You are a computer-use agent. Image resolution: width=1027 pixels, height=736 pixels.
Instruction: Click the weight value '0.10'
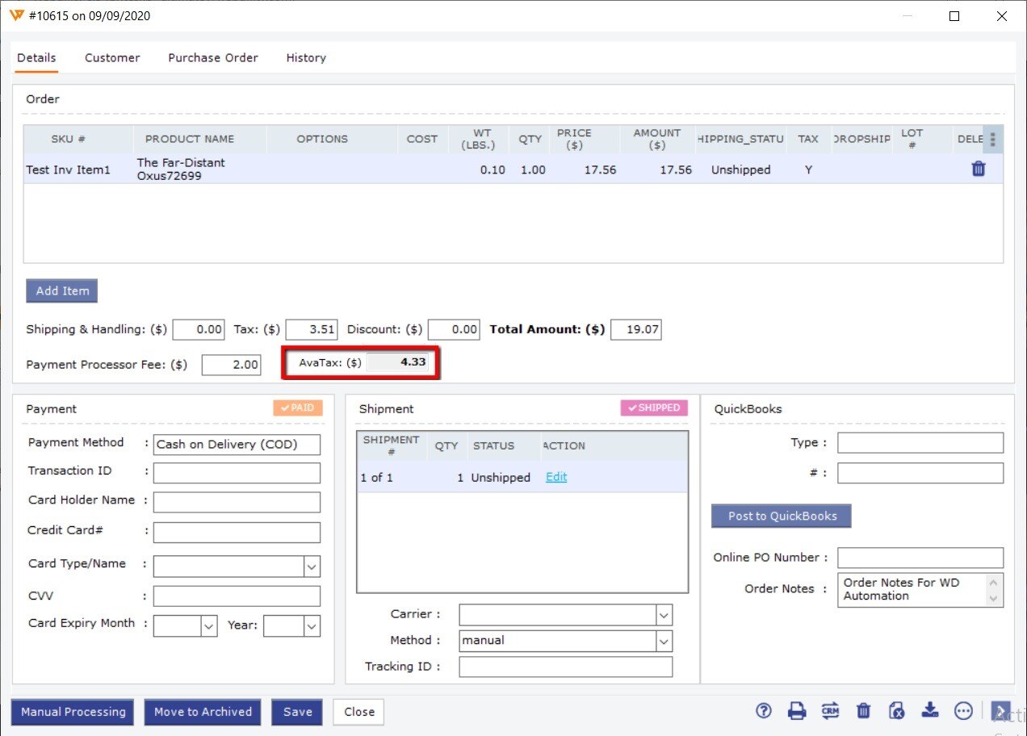click(x=493, y=169)
